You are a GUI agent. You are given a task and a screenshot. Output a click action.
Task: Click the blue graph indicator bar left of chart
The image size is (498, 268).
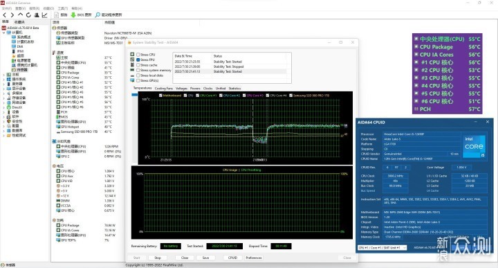pos(135,95)
